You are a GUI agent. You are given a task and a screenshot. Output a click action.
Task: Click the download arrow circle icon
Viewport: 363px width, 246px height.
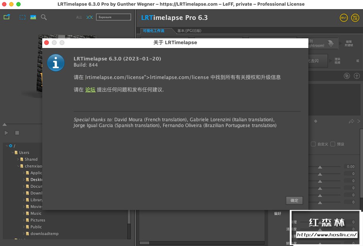357,76
